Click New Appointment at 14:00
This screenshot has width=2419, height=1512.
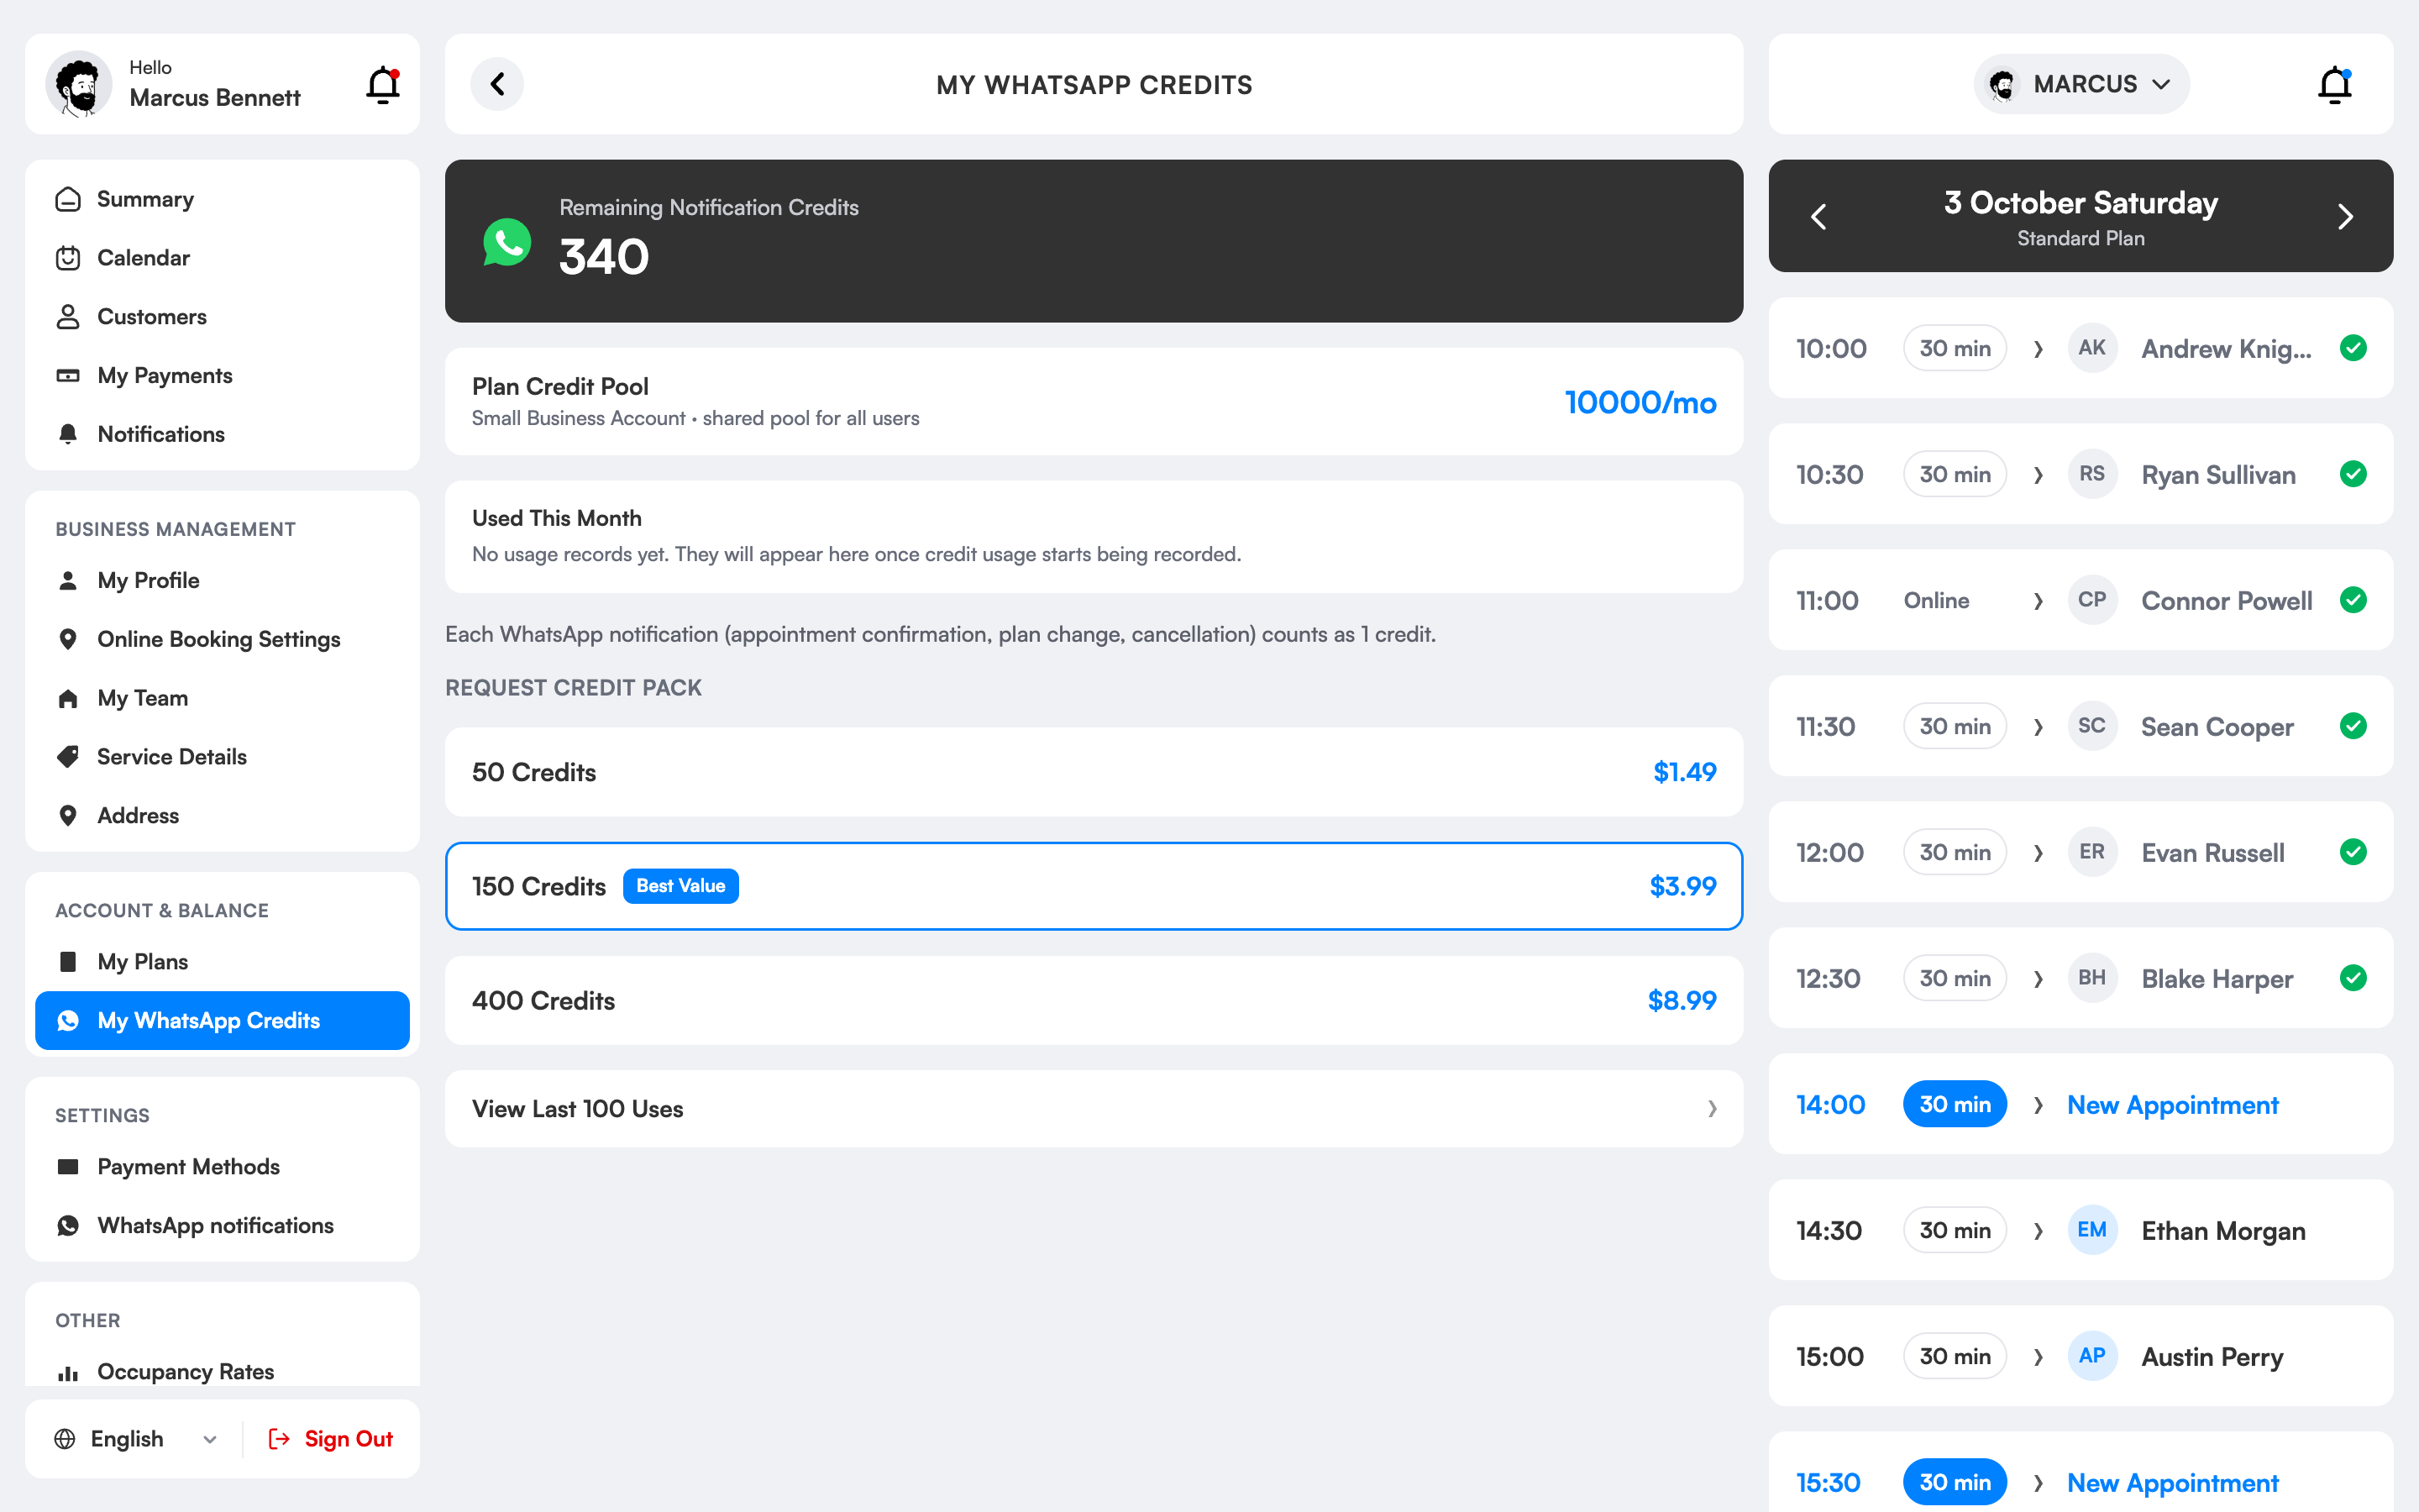2172,1105
